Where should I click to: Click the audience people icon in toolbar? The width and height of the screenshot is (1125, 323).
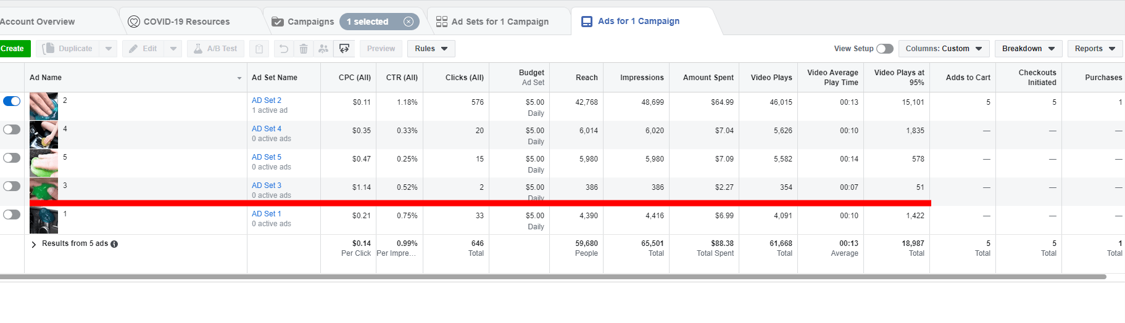323,49
